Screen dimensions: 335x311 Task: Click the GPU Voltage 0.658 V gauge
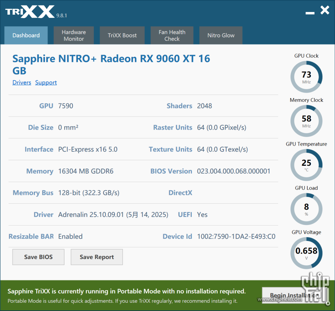tap(306, 253)
